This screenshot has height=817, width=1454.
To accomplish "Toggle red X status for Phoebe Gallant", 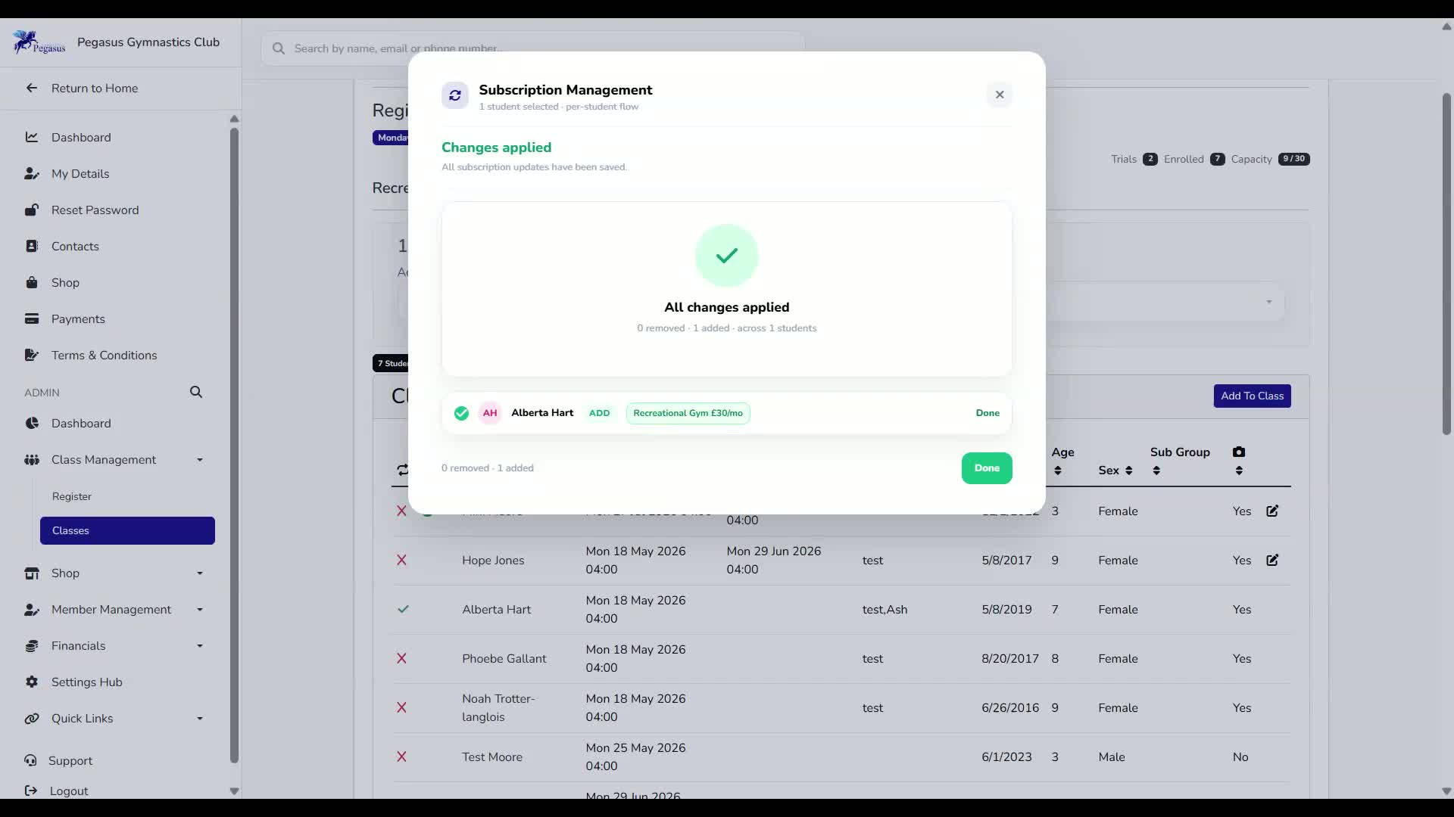I will pos(401,658).
